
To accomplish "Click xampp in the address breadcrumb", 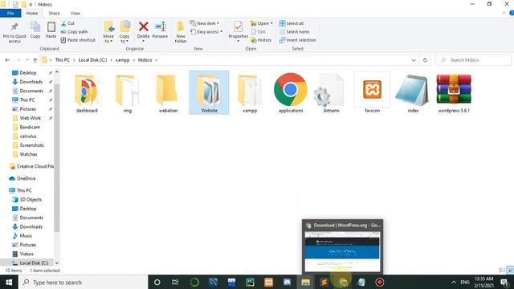I will (x=122, y=60).
